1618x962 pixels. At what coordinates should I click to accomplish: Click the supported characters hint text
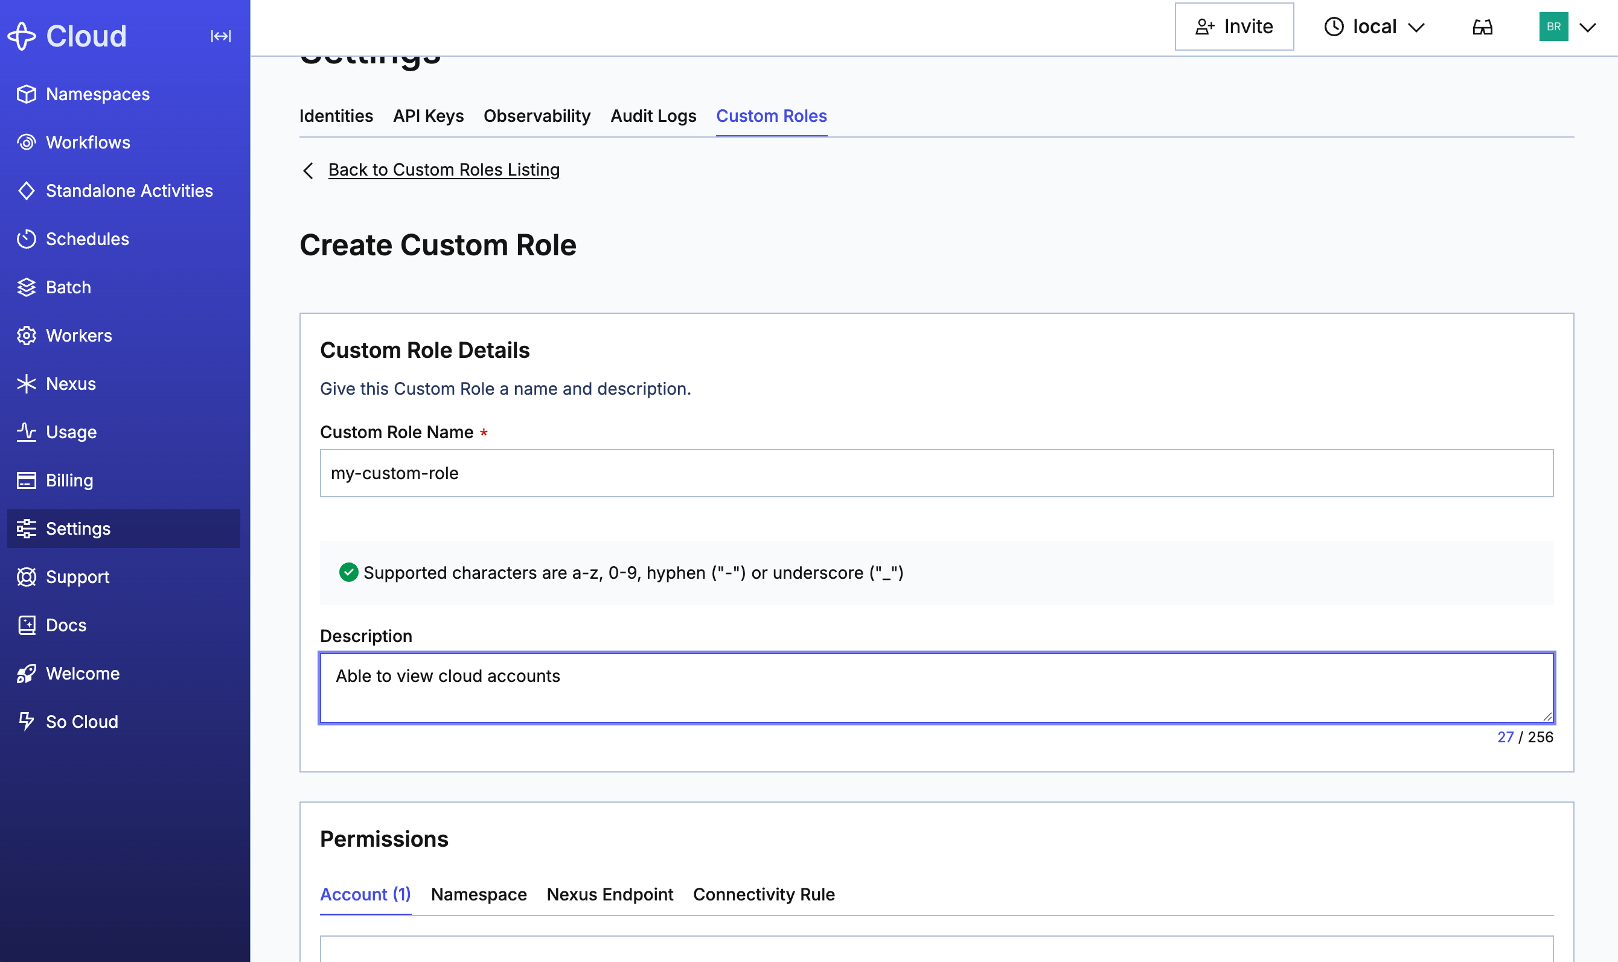tap(633, 573)
